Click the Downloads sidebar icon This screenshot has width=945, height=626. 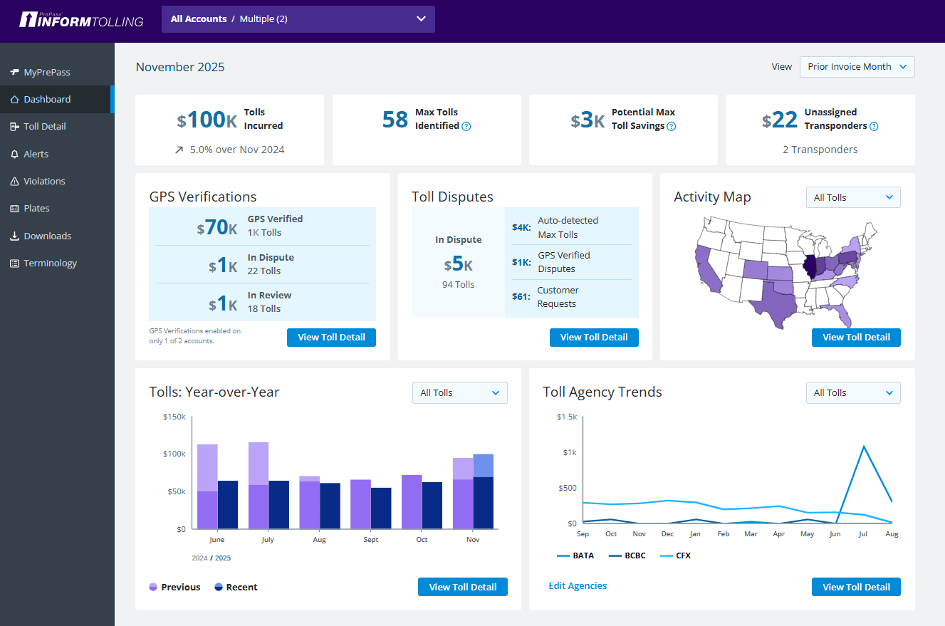coord(16,236)
